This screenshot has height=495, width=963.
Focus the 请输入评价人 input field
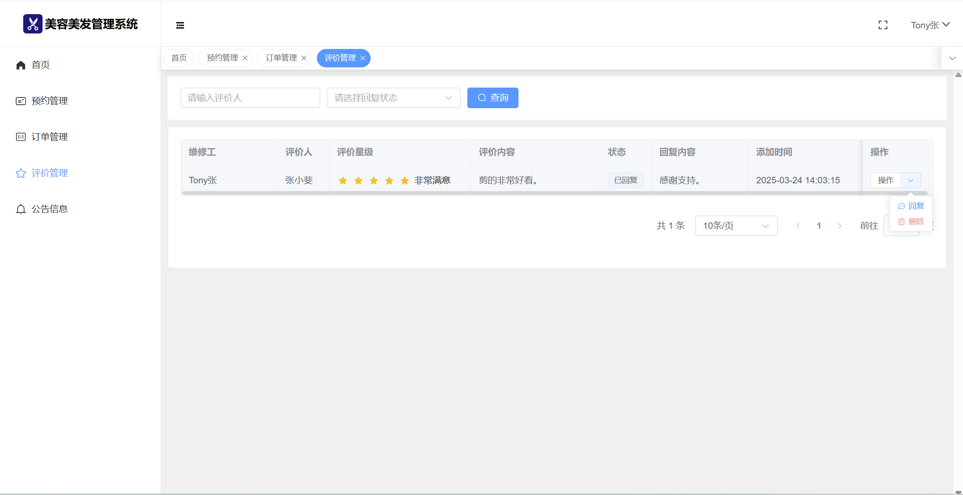click(x=250, y=98)
